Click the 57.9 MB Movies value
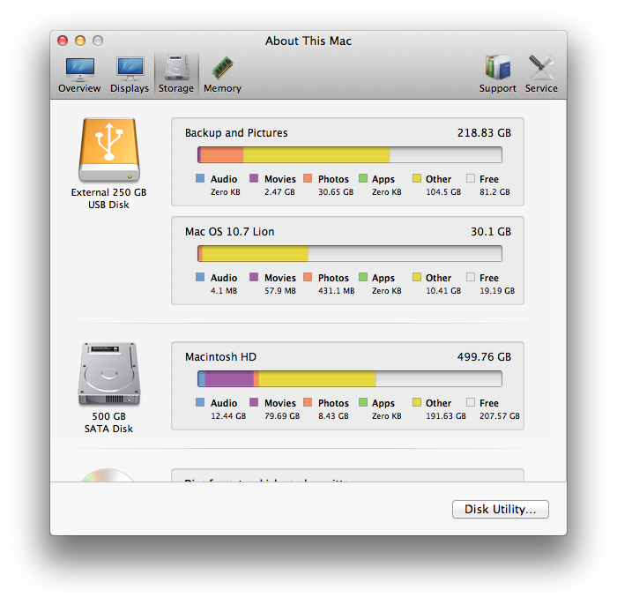 point(280,291)
